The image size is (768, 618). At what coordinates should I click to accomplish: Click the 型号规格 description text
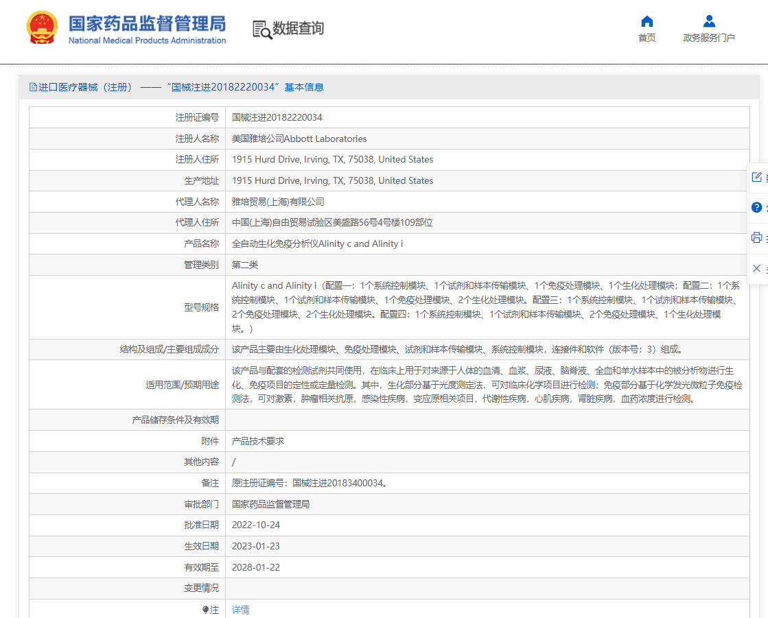(x=487, y=307)
